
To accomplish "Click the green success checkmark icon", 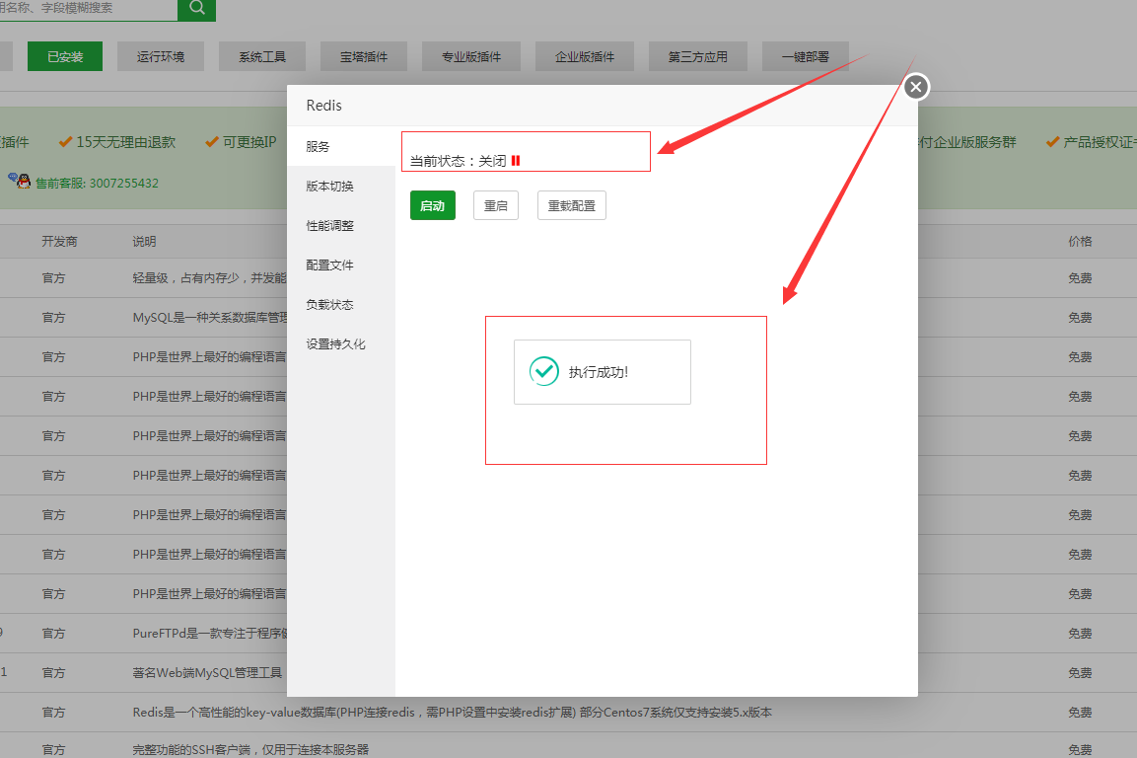I will pos(543,371).
